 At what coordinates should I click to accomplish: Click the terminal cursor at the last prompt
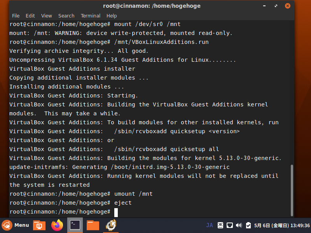(116, 212)
